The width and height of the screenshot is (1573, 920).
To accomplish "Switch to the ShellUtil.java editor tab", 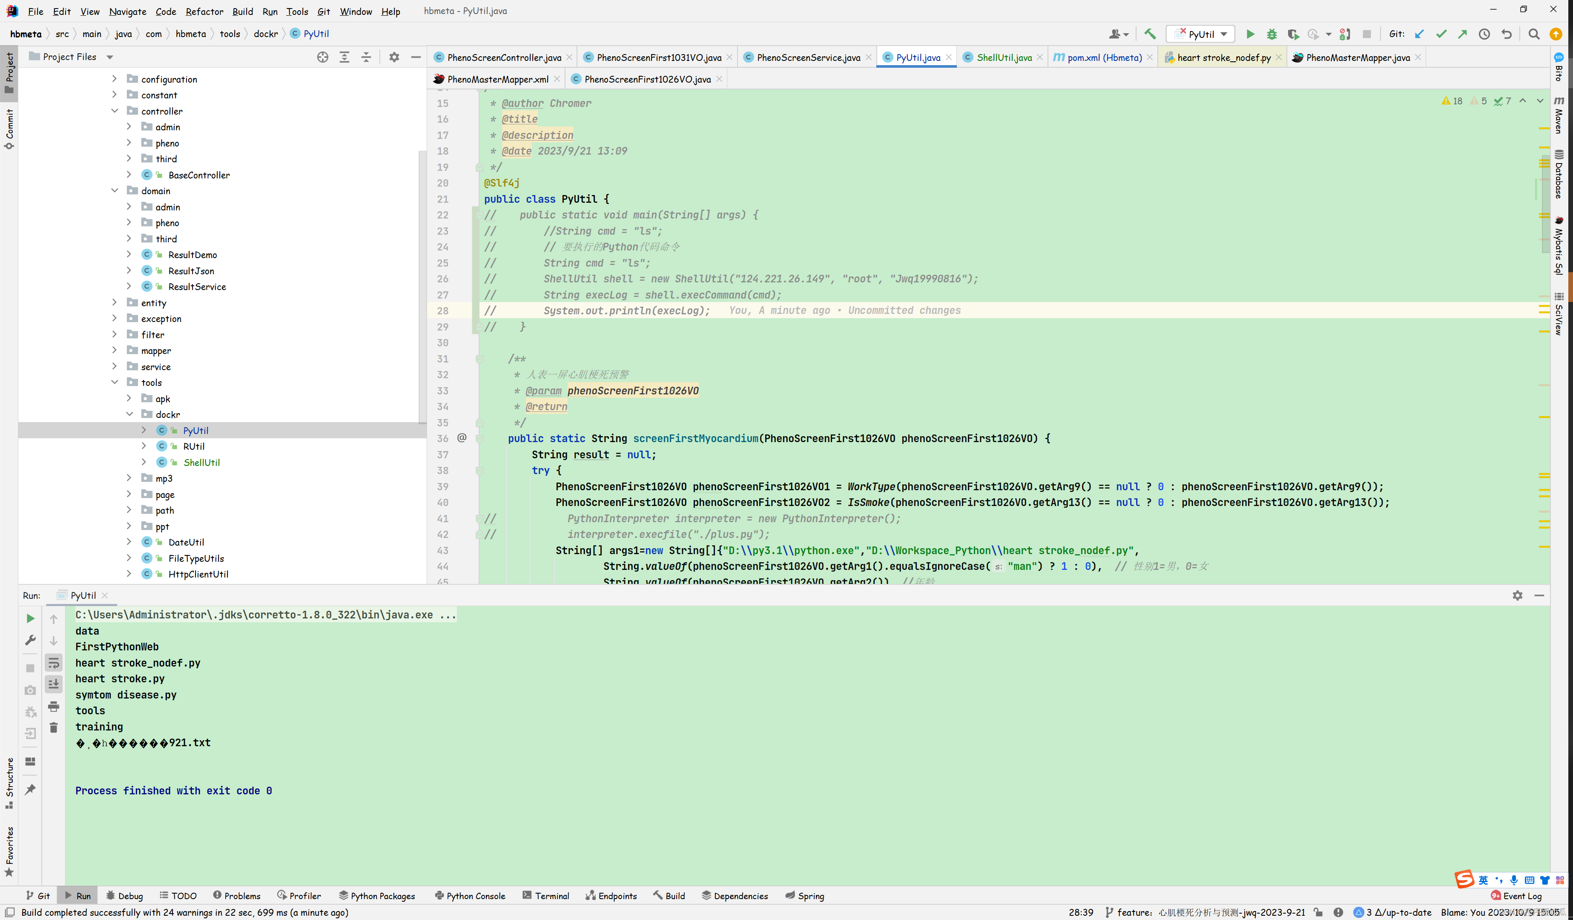I will pyautogui.click(x=1004, y=57).
